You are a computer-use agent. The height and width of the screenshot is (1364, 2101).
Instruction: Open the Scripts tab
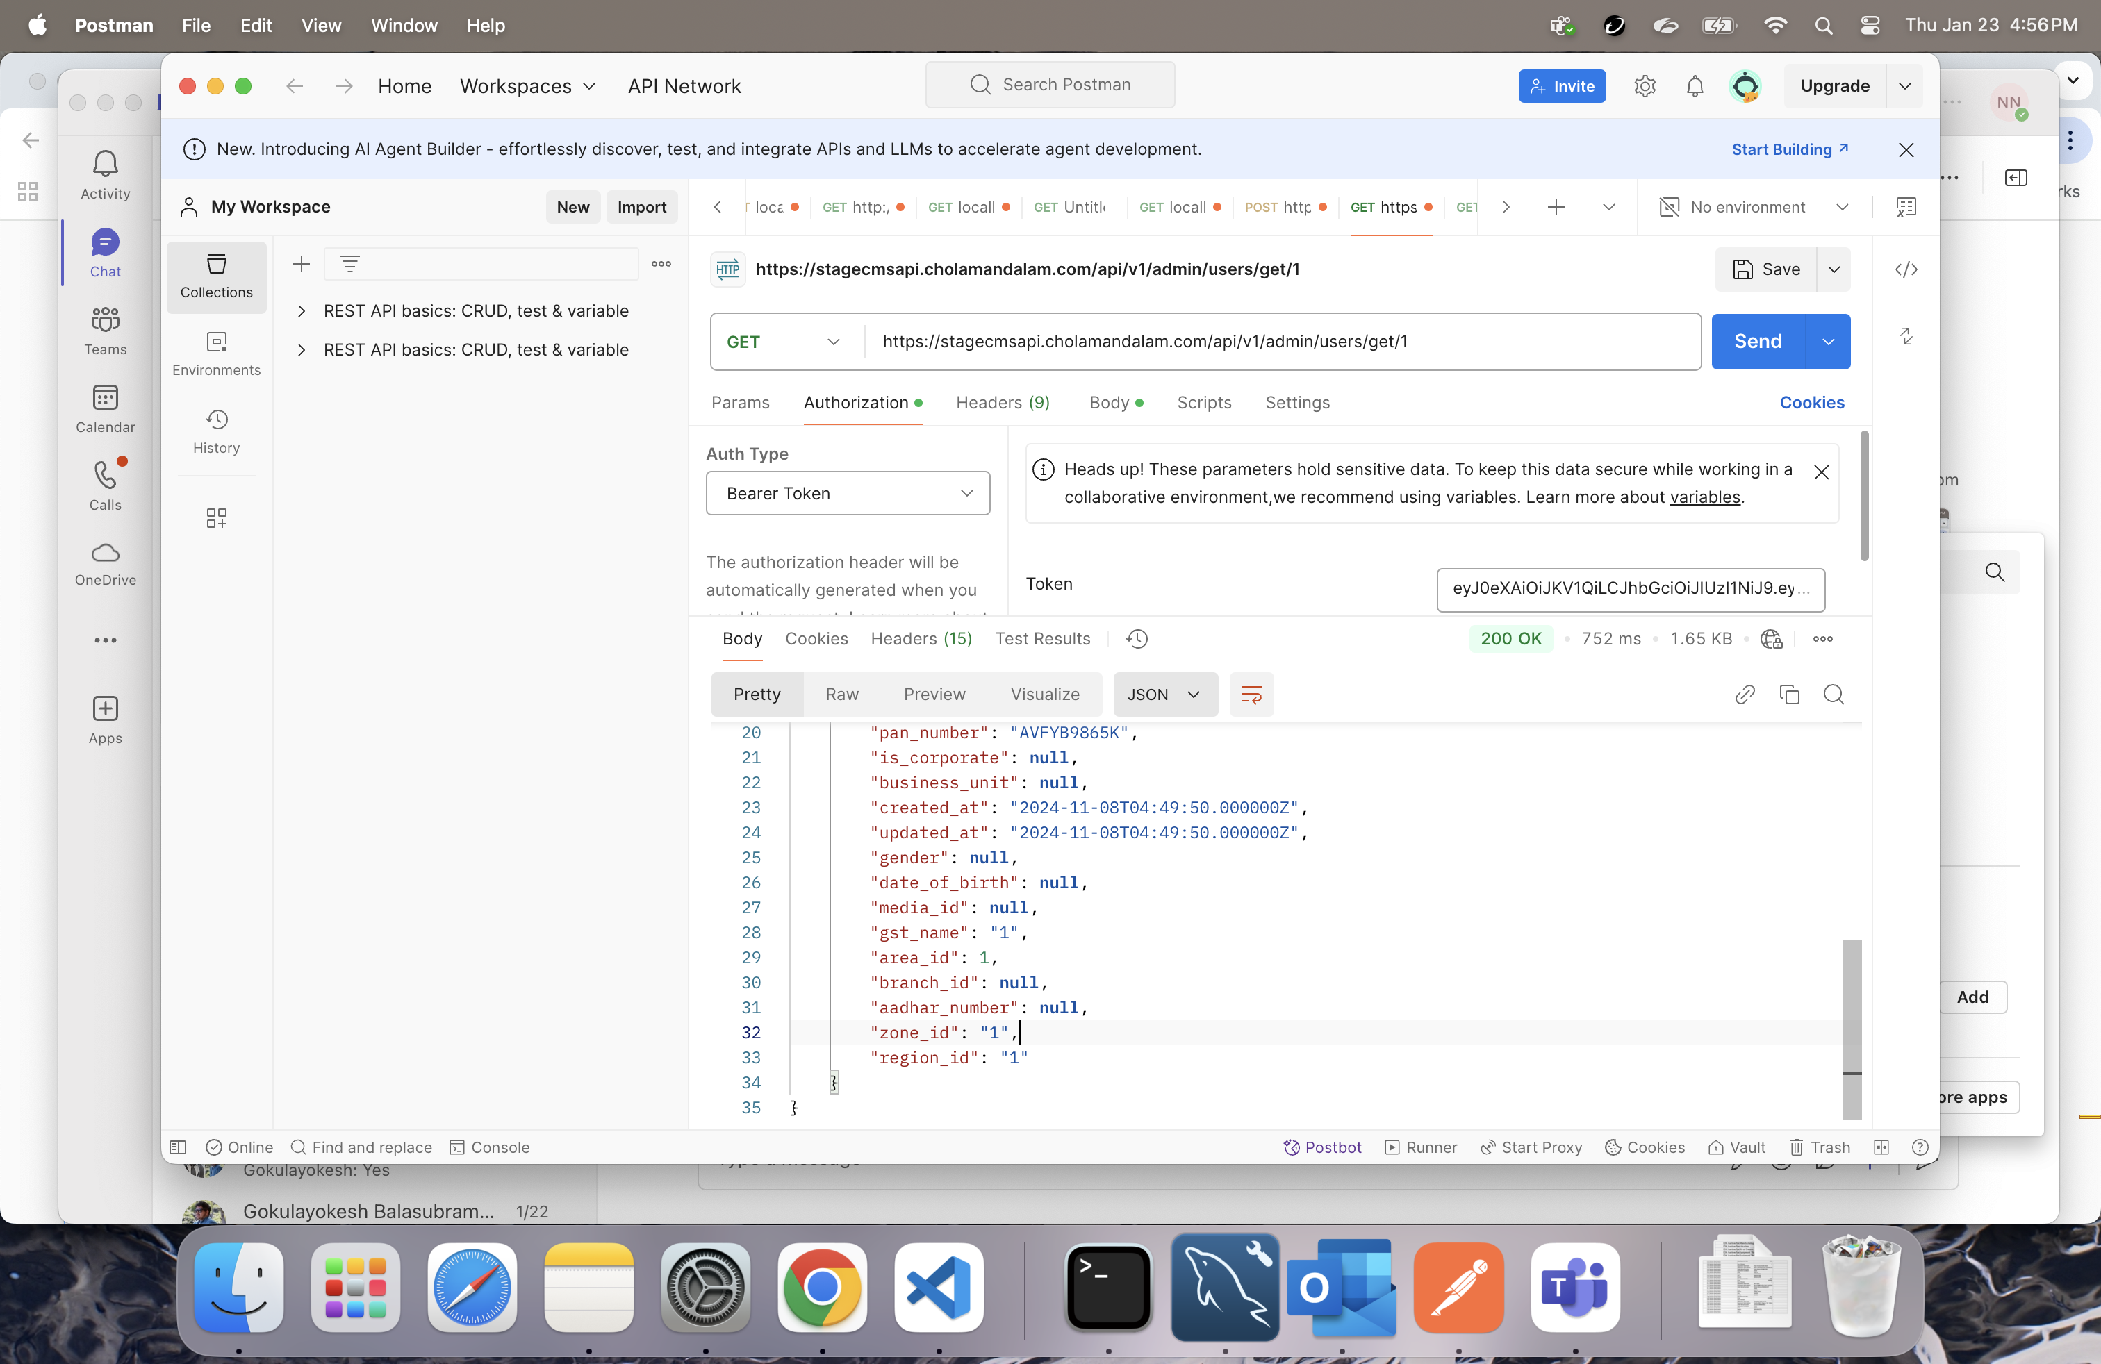(x=1203, y=402)
